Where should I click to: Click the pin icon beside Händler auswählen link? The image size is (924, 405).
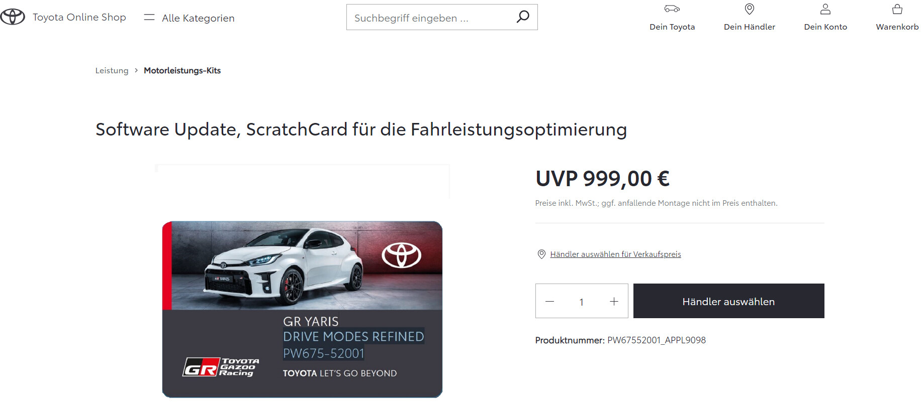541,254
